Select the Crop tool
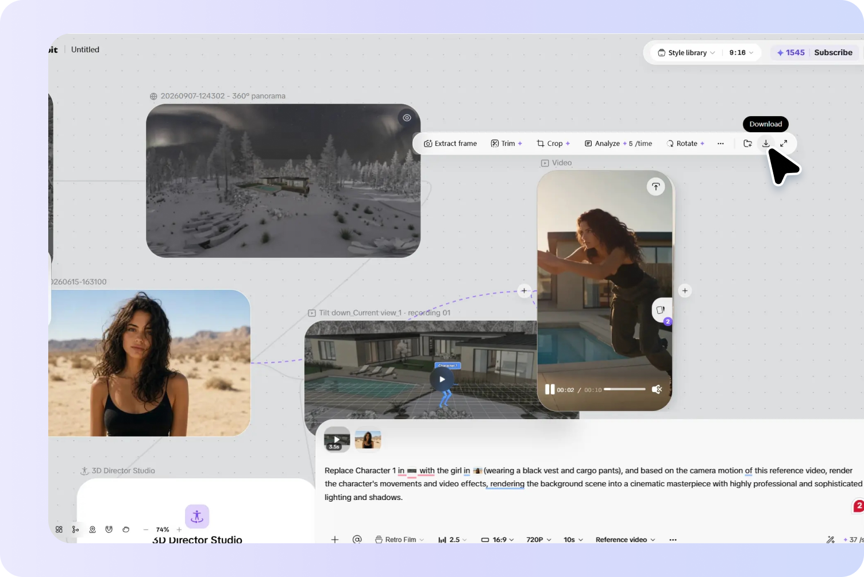The width and height of the screenshot is (864, 577). pyautogui.click(x=553, y=144)
